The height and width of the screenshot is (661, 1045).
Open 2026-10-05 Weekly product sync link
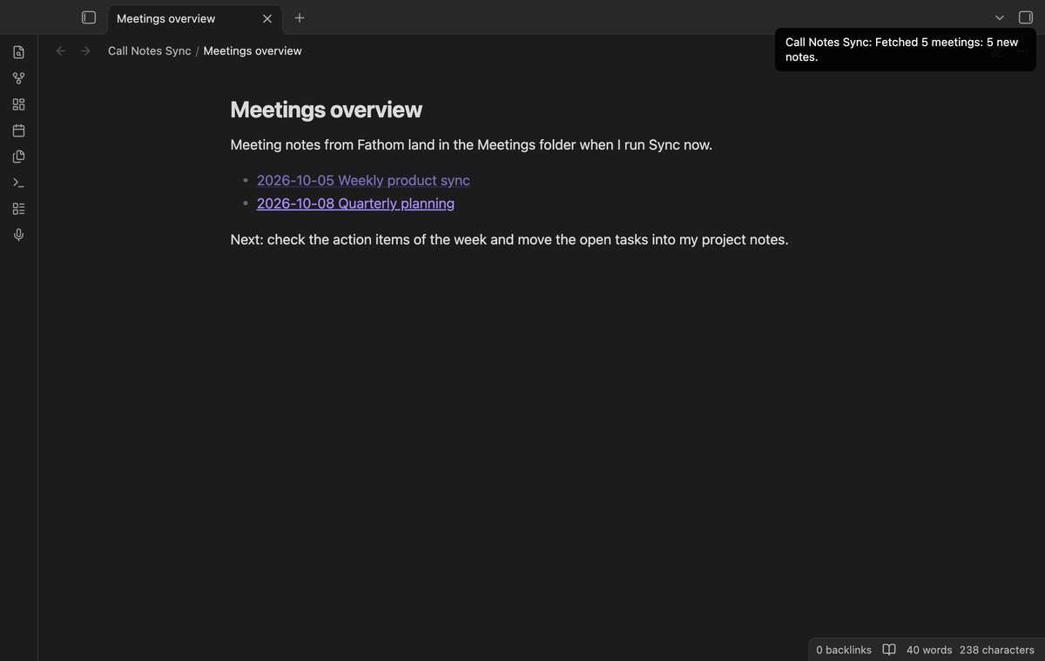[x=363, y=180]
